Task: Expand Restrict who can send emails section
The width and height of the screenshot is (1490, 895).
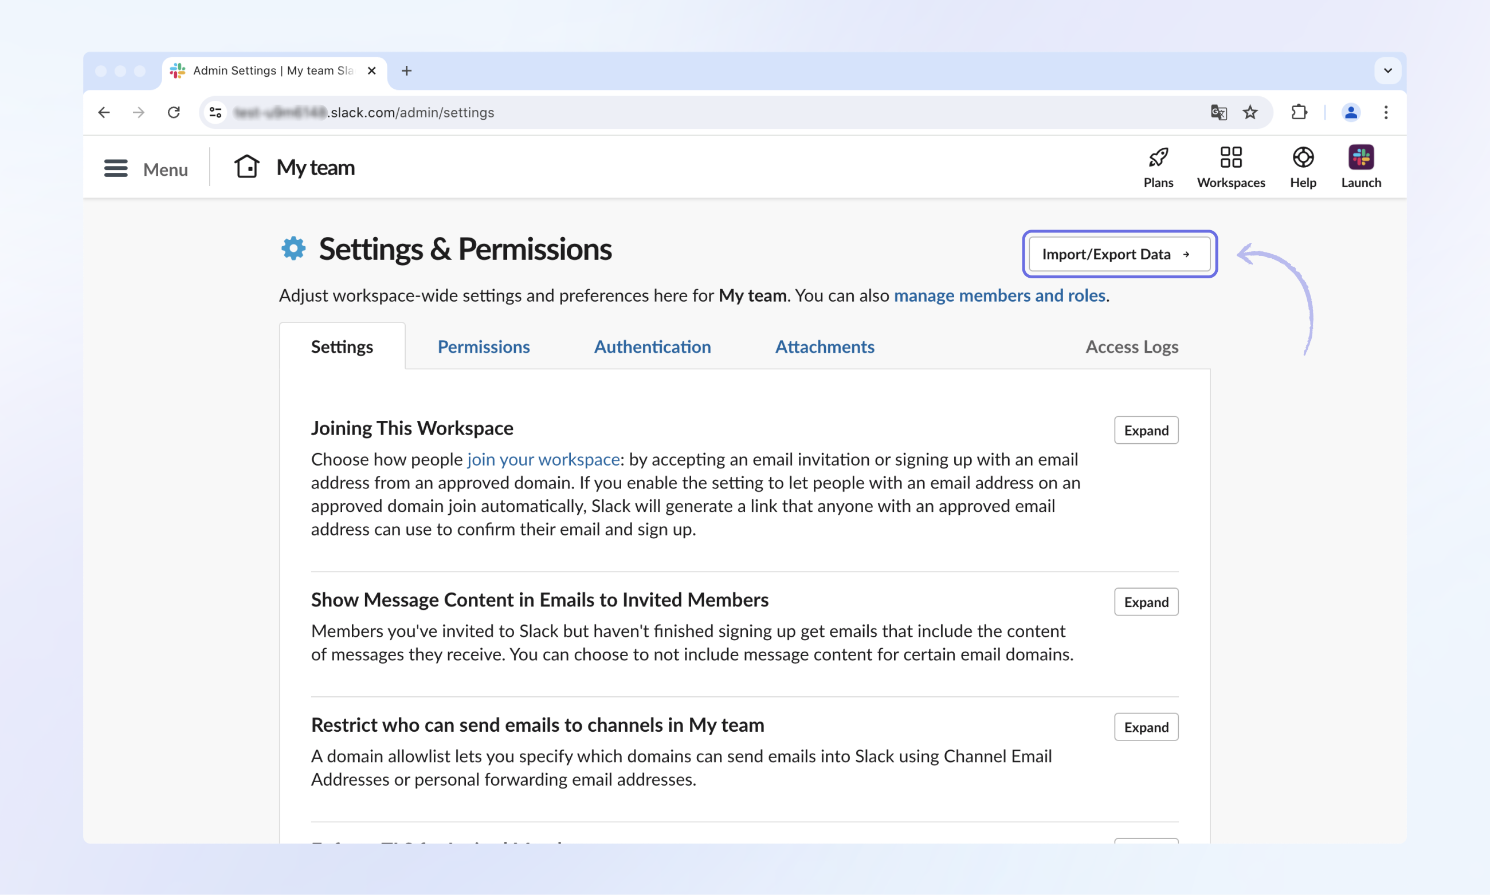Action: pyautogui.click(x=1146, y=727)
